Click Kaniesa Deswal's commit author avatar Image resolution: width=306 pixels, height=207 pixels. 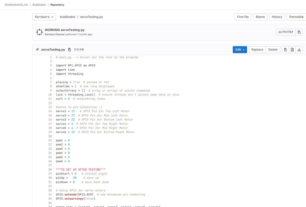tap(39, 32)
